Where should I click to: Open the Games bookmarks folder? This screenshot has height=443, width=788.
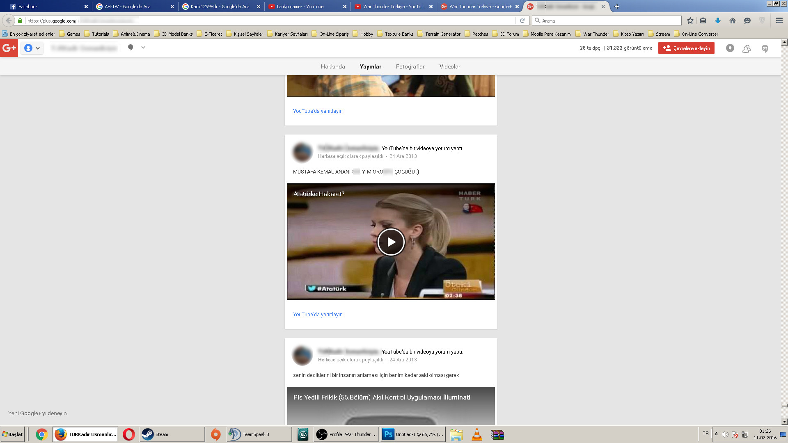click(x=70, y=34)
